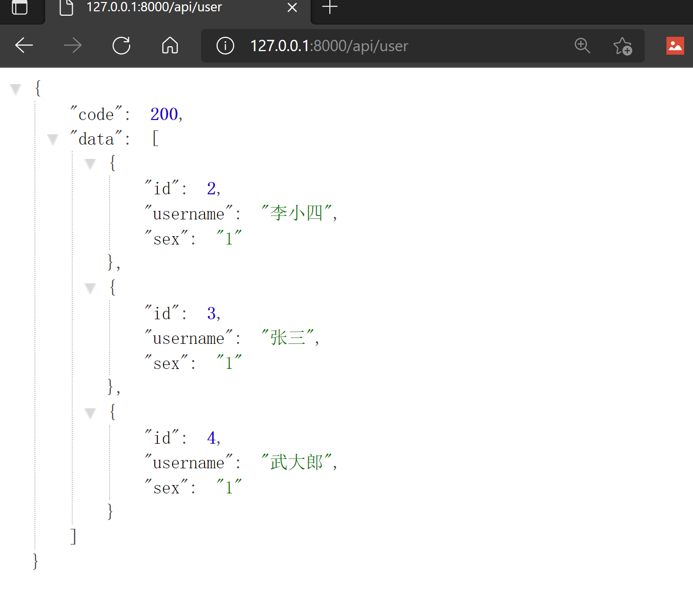Image resolution: width=693 pixels, height=609 pixels.
Task: Click the code value 200
Action: tap(164, 114)
